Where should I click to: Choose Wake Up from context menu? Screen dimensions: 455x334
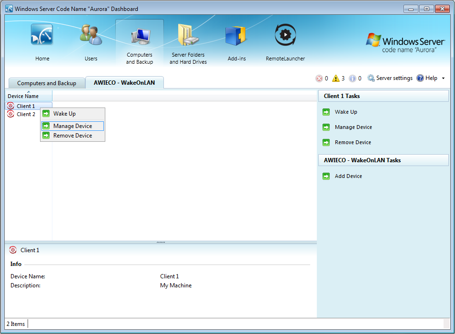[x=72, y=114]
